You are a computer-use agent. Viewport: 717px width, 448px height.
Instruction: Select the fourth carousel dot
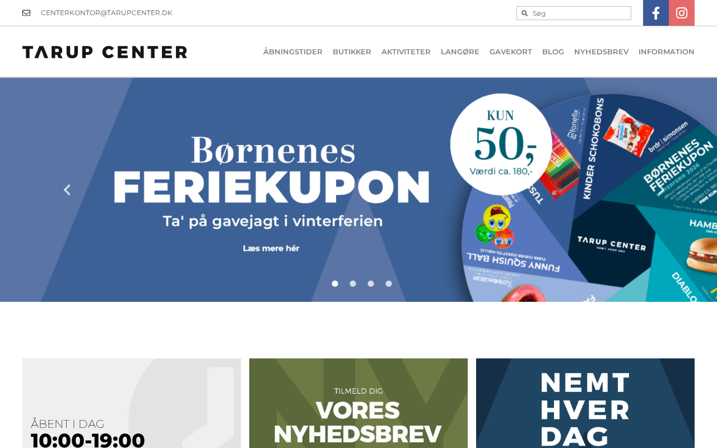pyautogui.click(x=389, y=284)
